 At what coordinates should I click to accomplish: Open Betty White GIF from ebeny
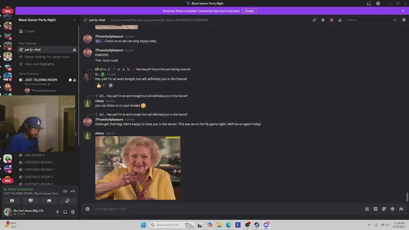pos(138,168)
